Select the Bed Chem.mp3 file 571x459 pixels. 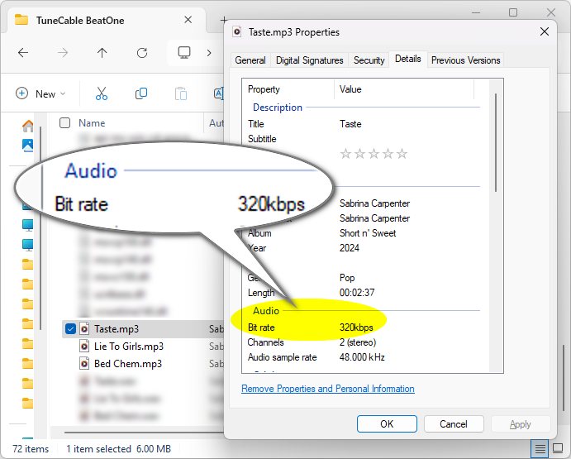(x=128, y=364)
